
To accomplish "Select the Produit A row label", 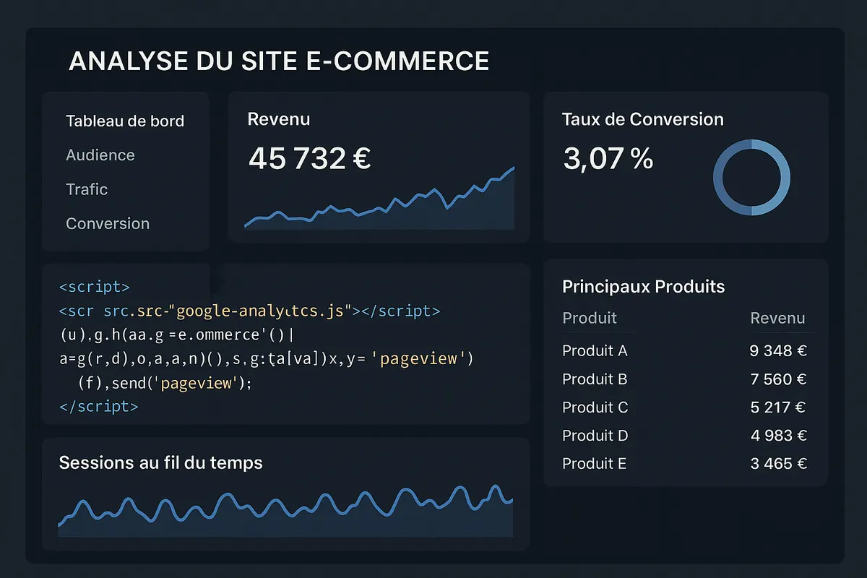I will 595,351.
